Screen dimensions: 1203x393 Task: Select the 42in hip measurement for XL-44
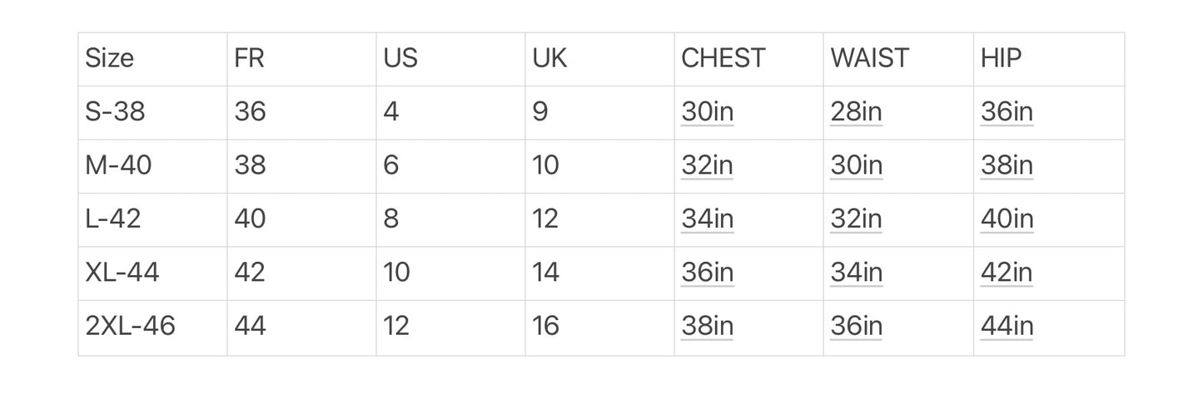(1007, 272)
